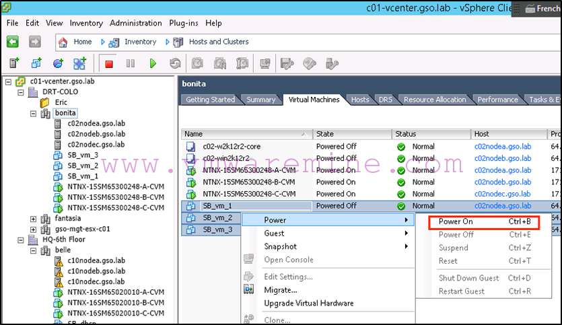Open the Administration menu

point(136,23)
